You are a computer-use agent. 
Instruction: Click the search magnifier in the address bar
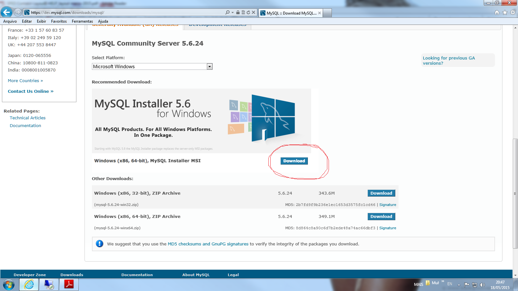click(x=228, y=12)
